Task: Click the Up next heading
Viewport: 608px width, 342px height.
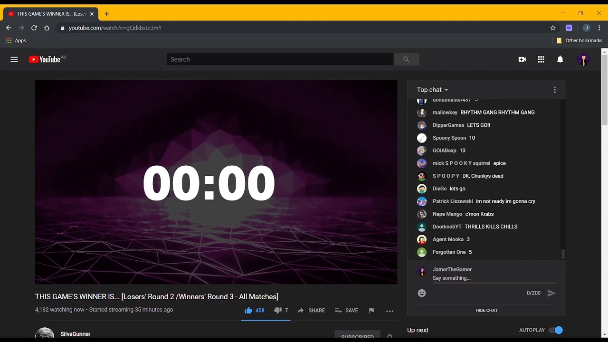Action: point(418,330)
